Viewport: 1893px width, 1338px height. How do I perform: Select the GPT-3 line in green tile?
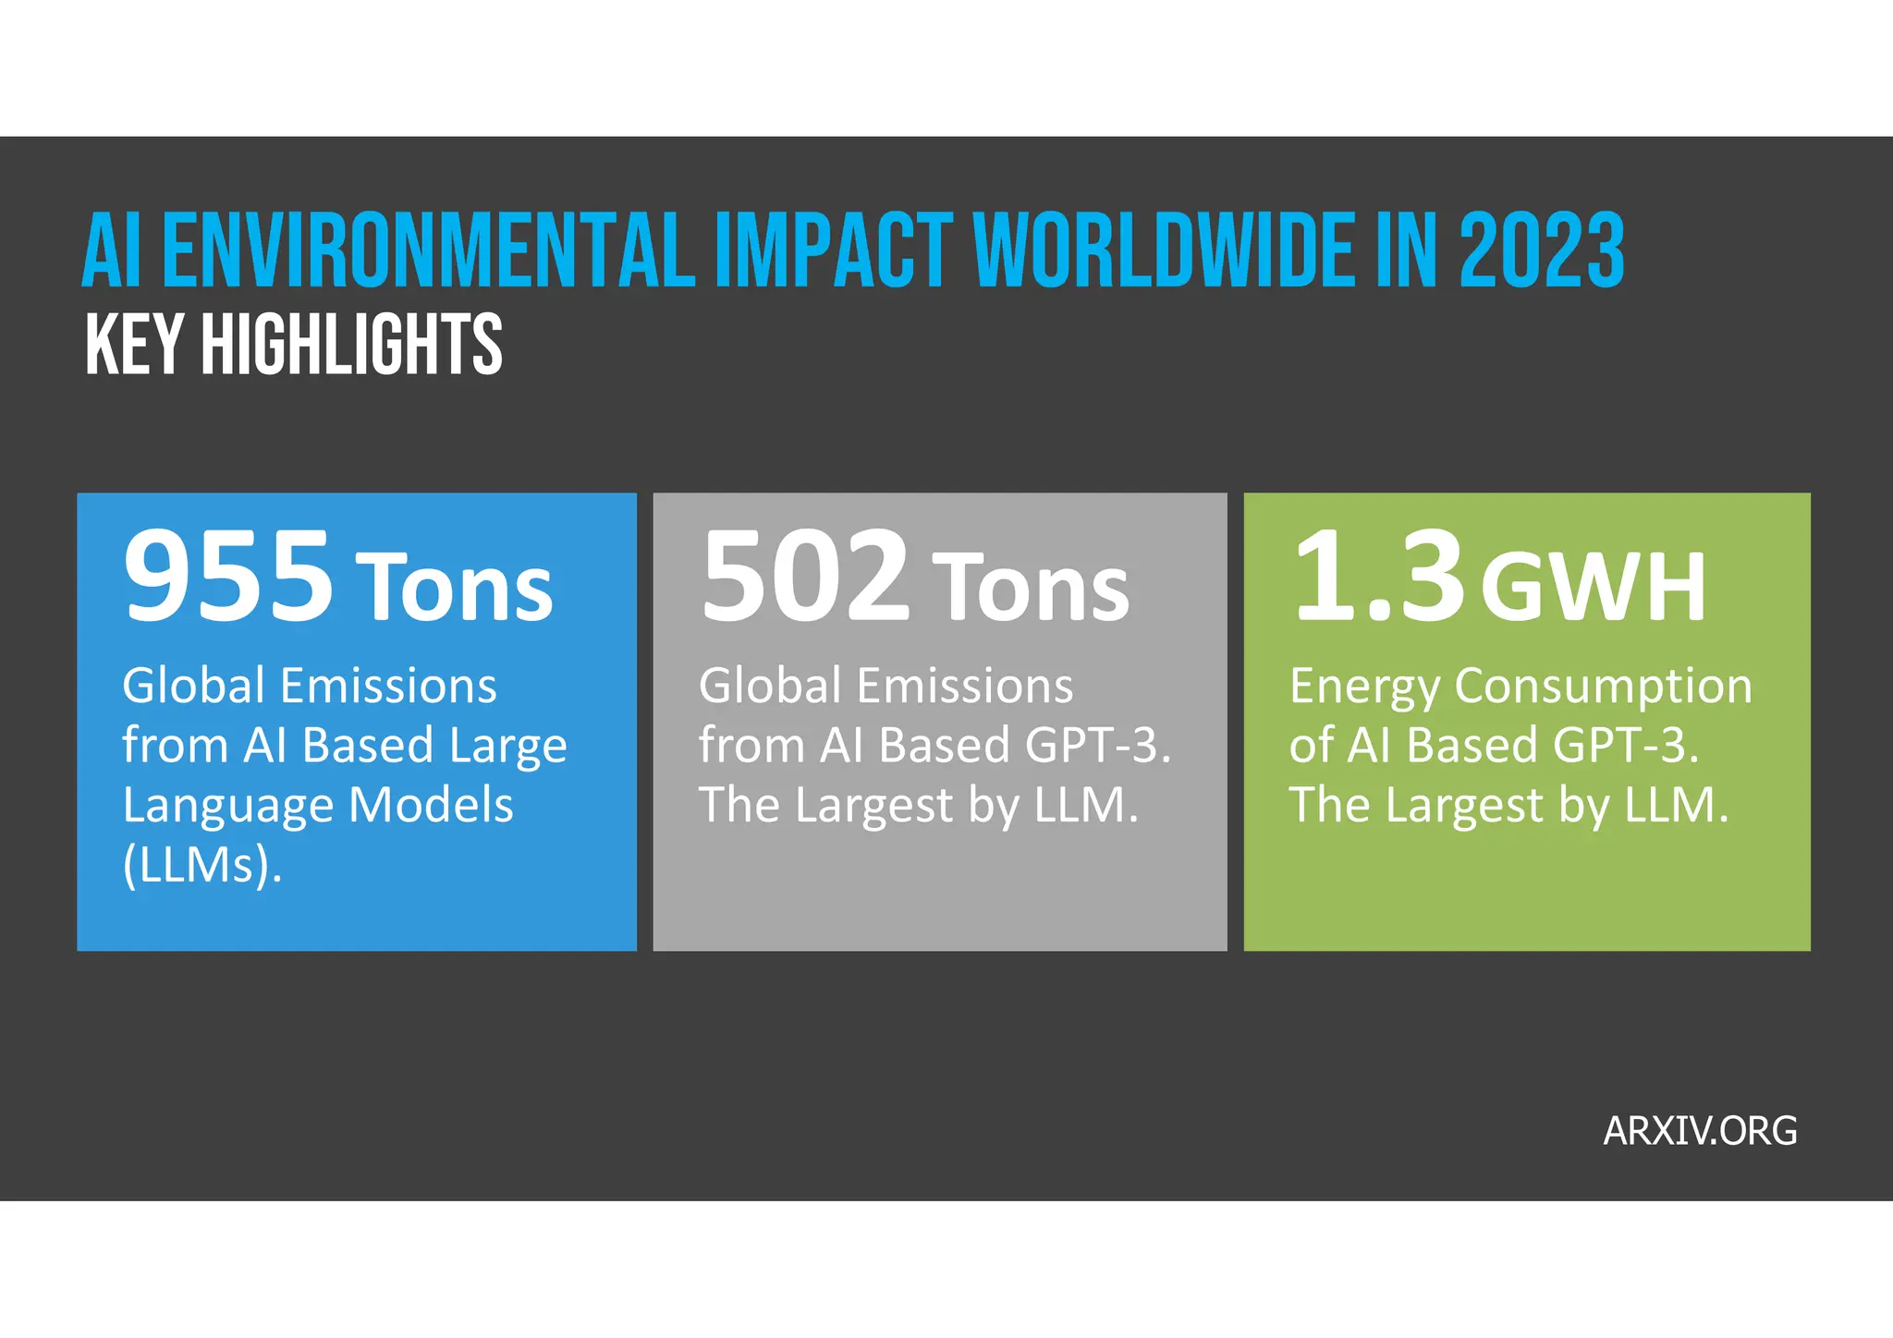pos(1494,745)
